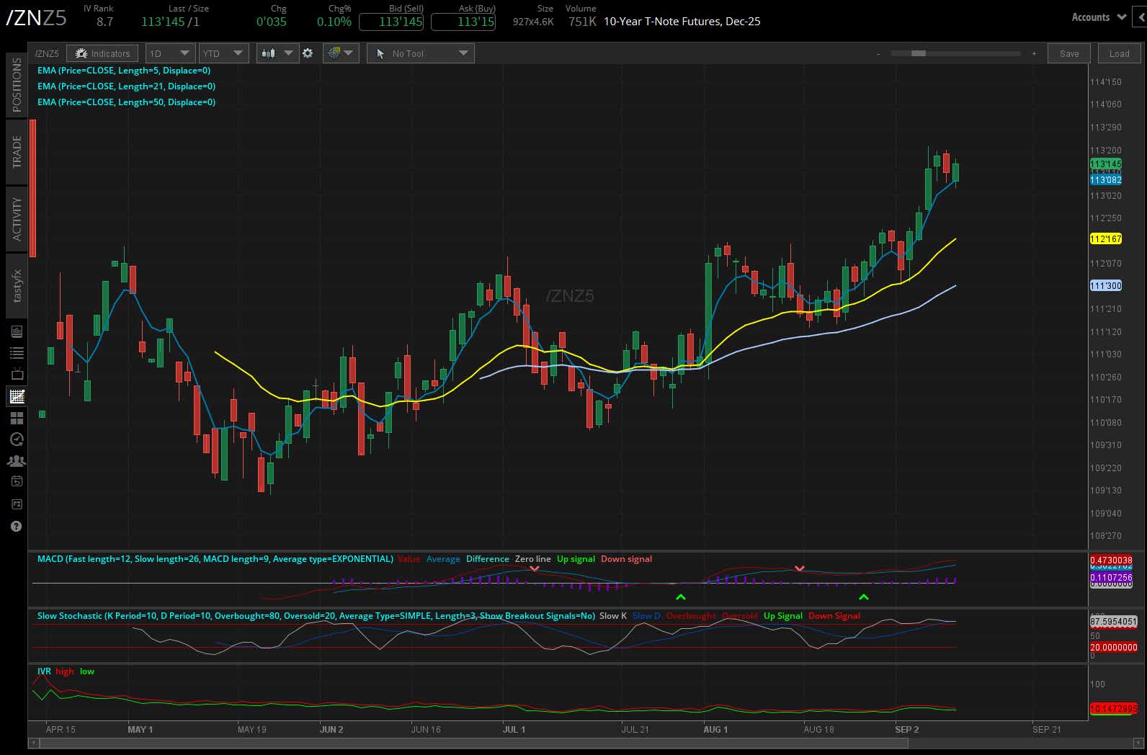Open the watchlist list icon
Viewport: 1147px width, 755px height.
(17, 353)
